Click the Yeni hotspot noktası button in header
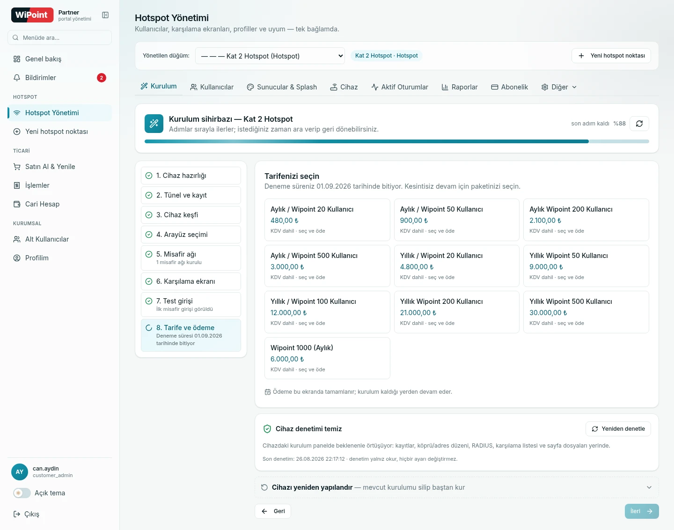This screenshot has height=530, width=674. [x=611, y=56]
